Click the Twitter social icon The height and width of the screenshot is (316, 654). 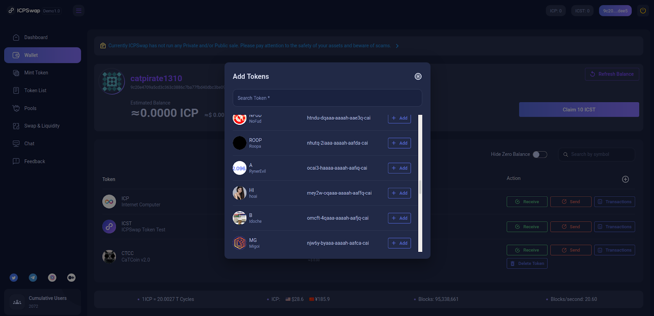pos(14,278)
